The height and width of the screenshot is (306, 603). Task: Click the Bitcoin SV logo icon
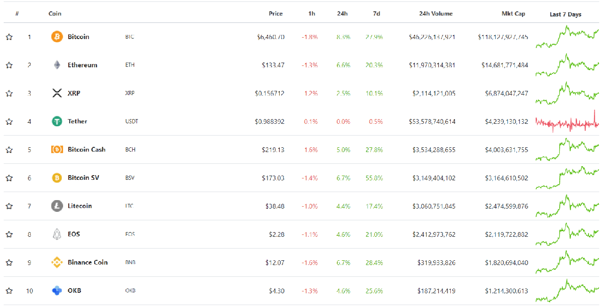(x=57, y=178)
